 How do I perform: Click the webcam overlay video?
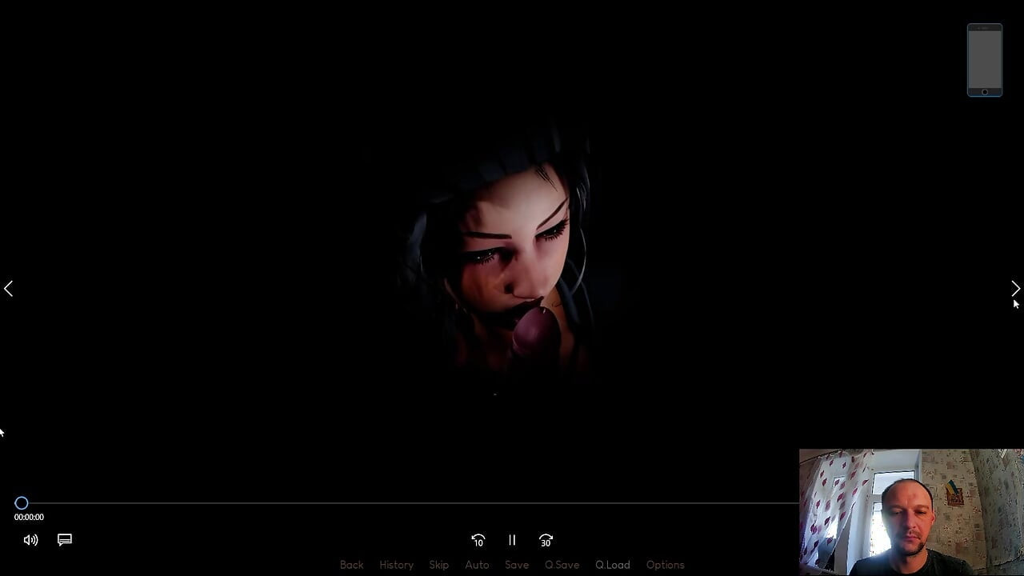[910, 512]
